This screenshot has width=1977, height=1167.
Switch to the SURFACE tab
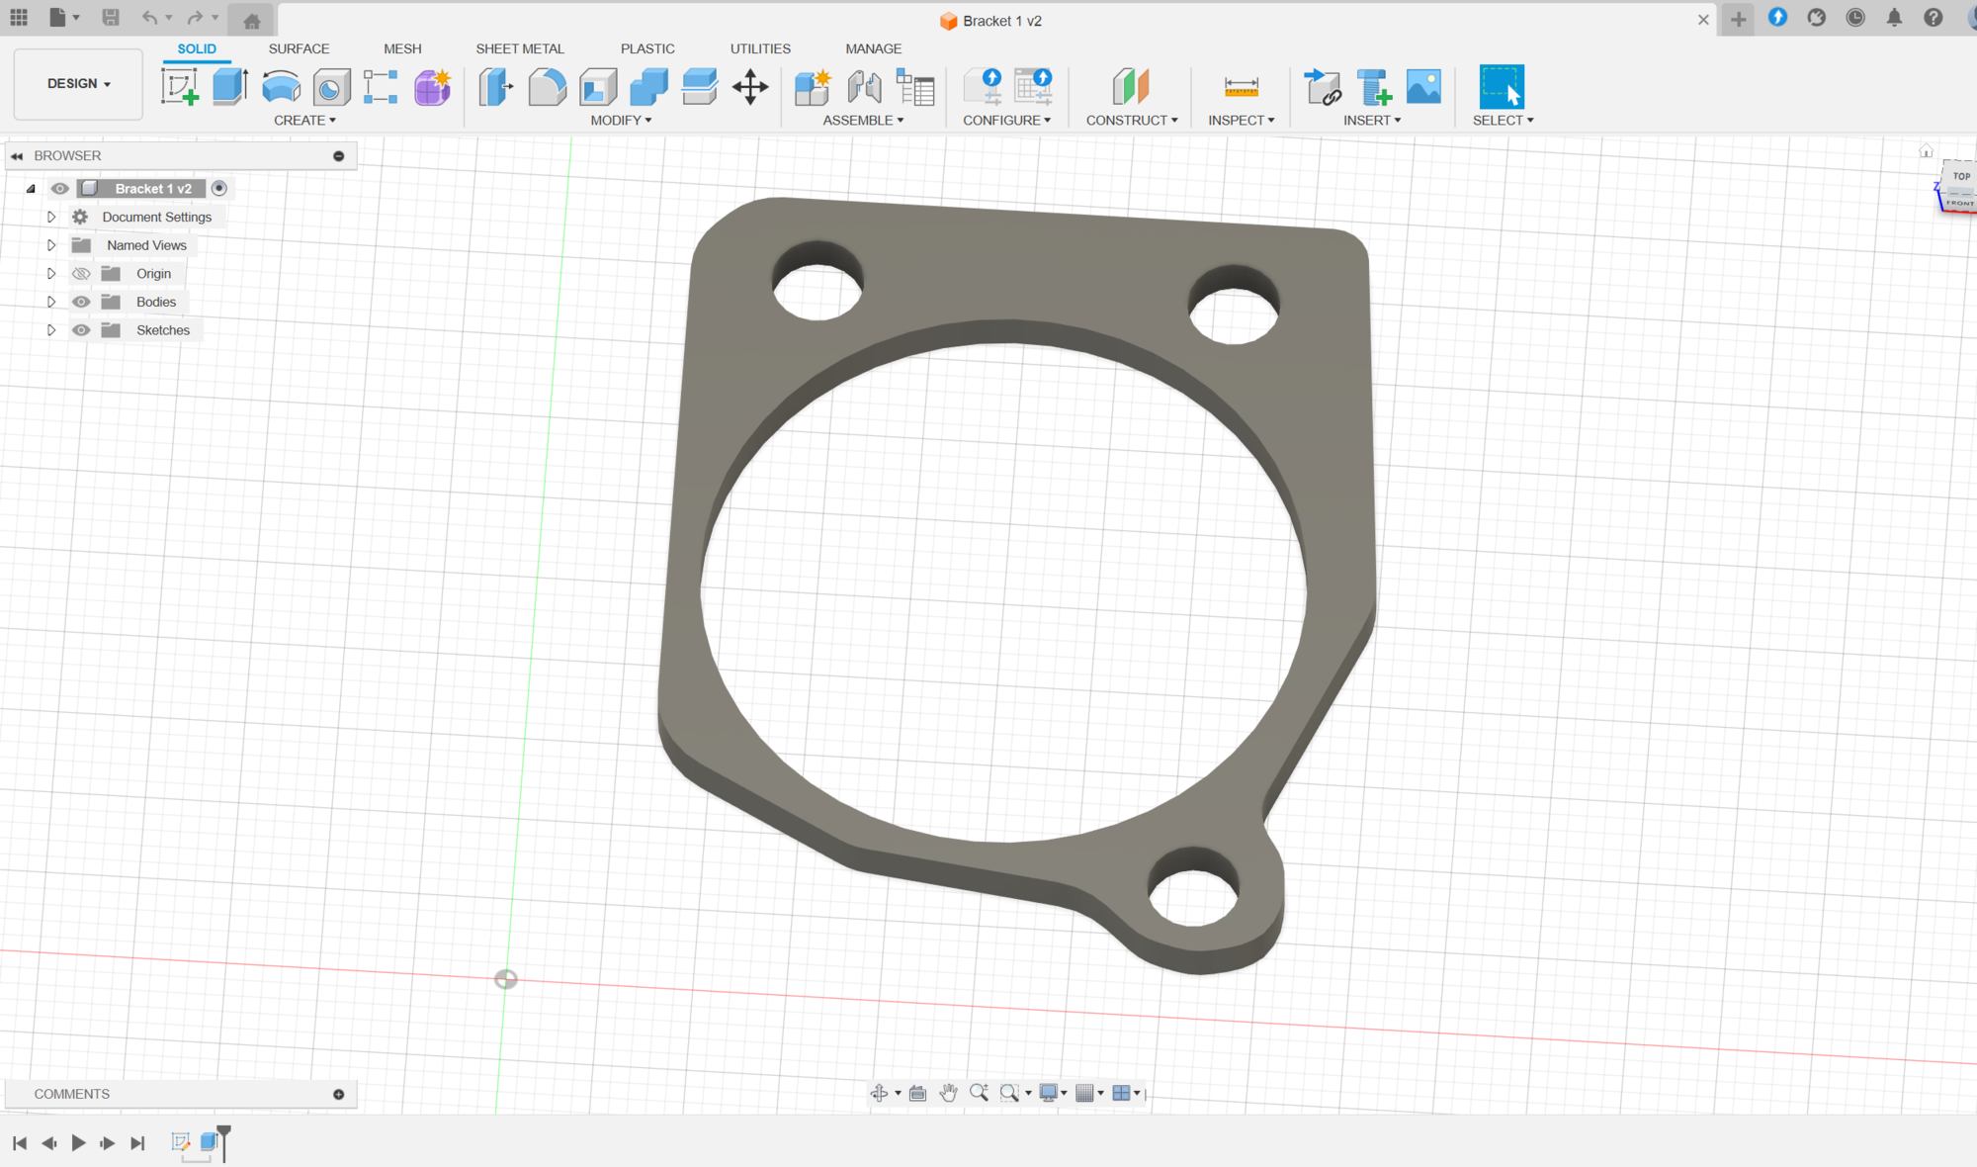[x=299, y=48]
